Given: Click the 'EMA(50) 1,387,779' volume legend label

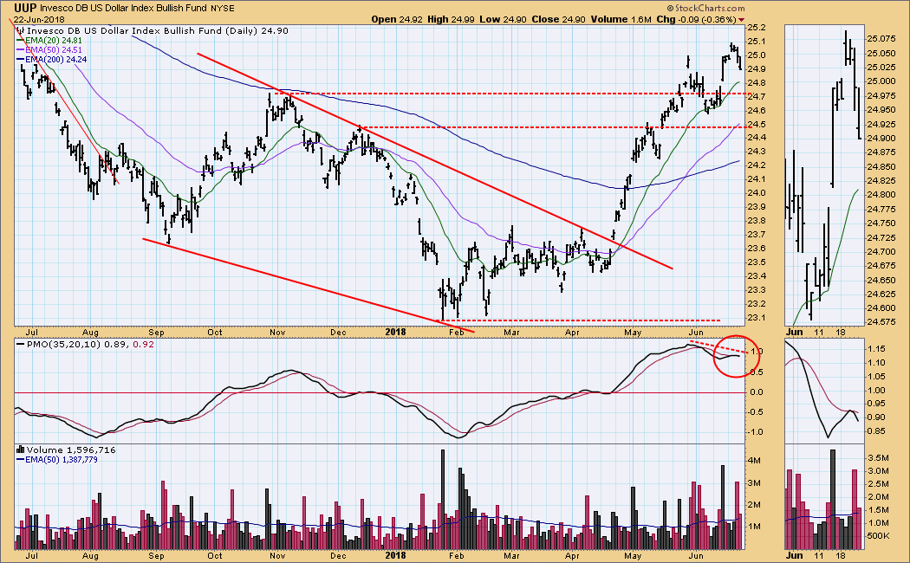Looking at the screenshot, I should 61,460.
